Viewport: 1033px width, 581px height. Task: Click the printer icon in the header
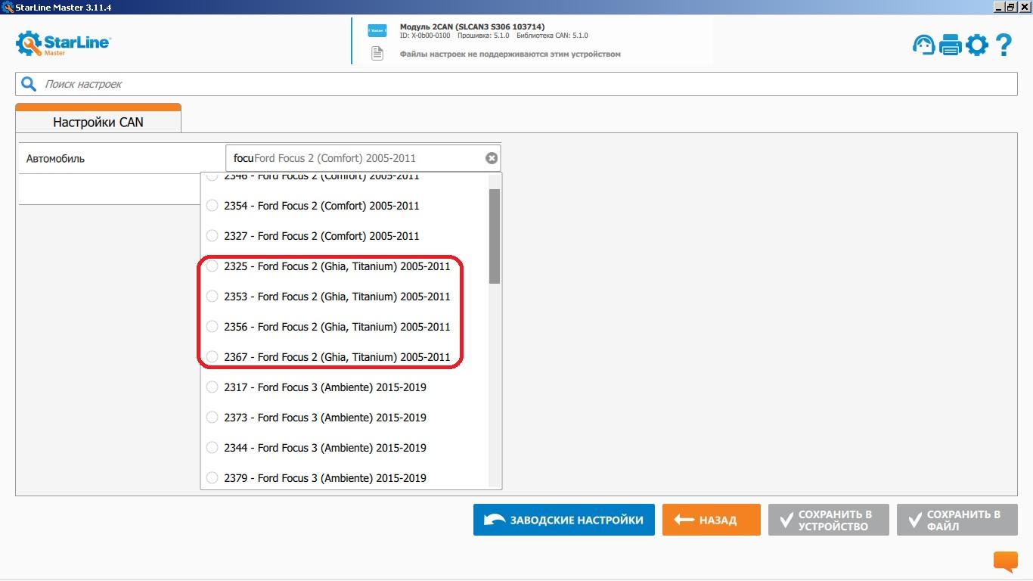tap(950, 45)
